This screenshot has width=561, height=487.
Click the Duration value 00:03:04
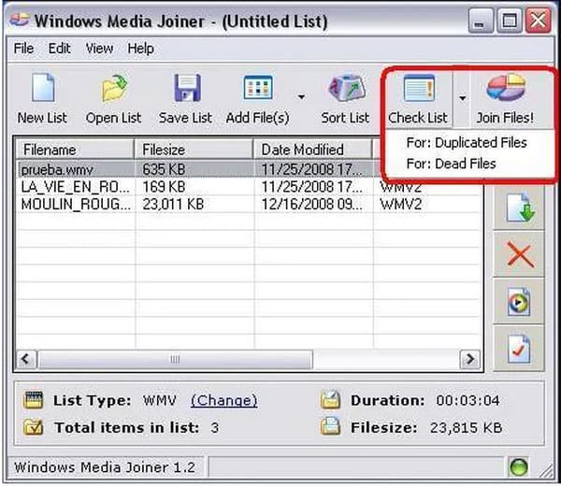pyautogui.click(x=467, y=400)
